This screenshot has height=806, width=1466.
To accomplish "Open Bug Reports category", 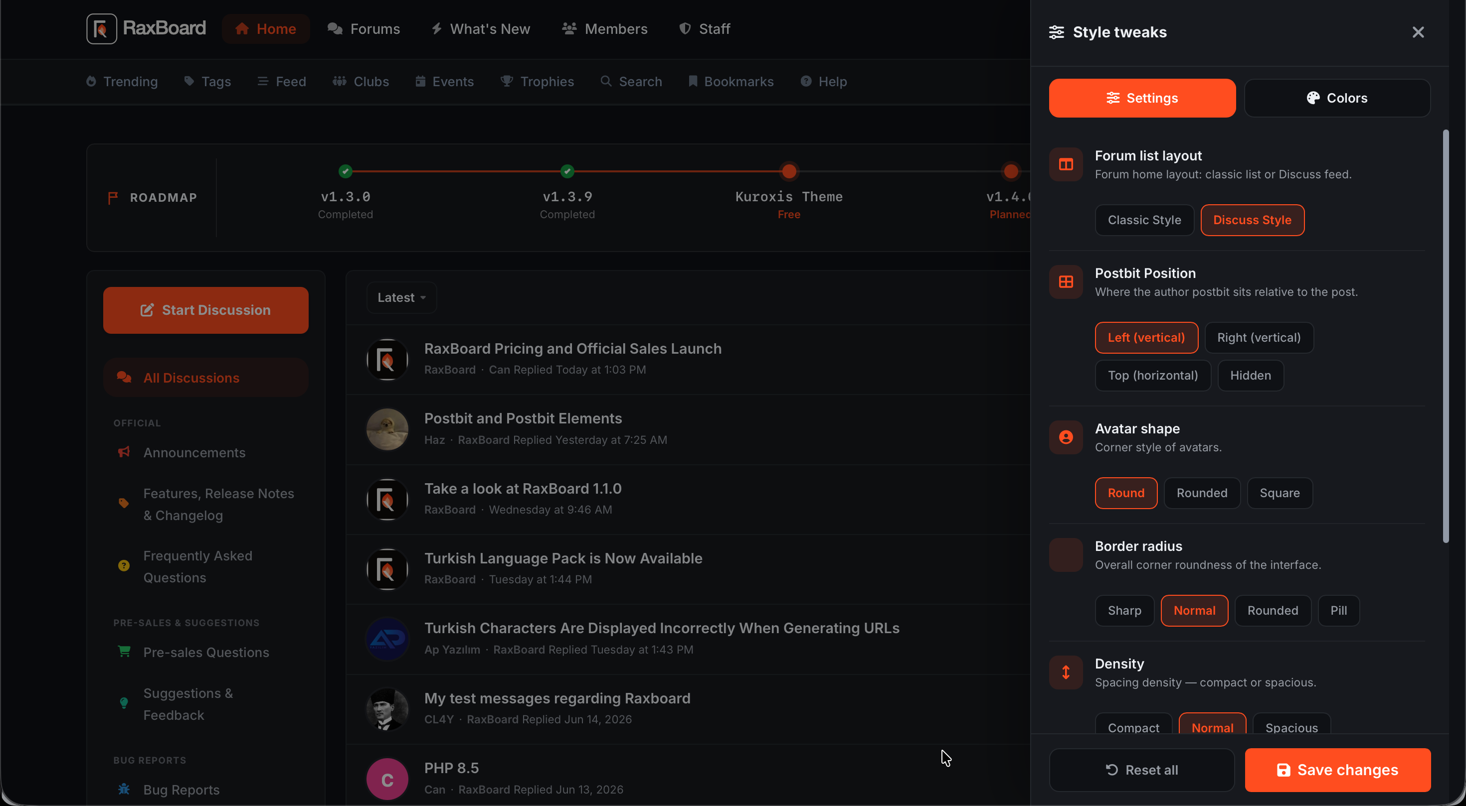I will [181, 790].
